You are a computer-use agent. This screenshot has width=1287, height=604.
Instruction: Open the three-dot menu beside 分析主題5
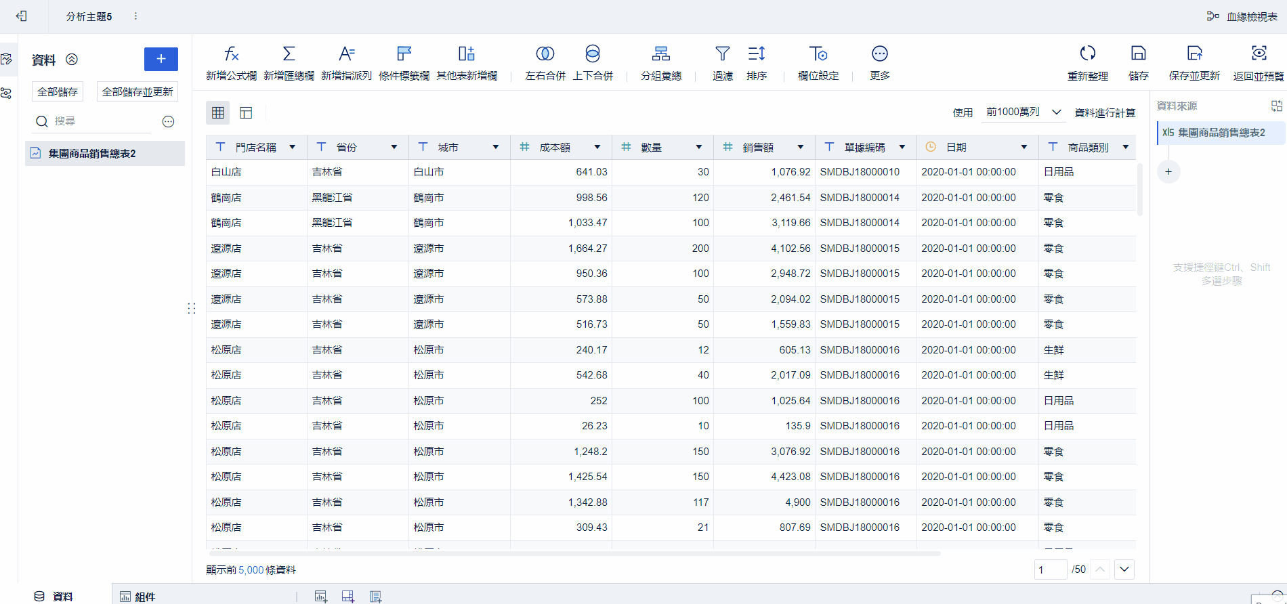click(x=135, y=16)
